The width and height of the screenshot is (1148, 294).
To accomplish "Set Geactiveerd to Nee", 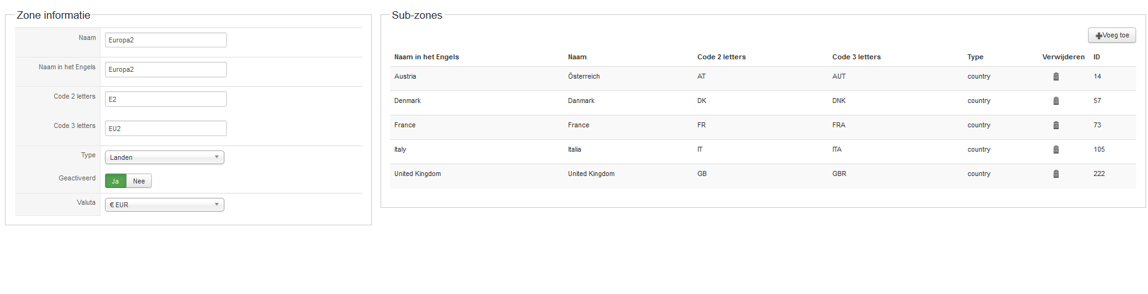I will (x=139, y=181).
